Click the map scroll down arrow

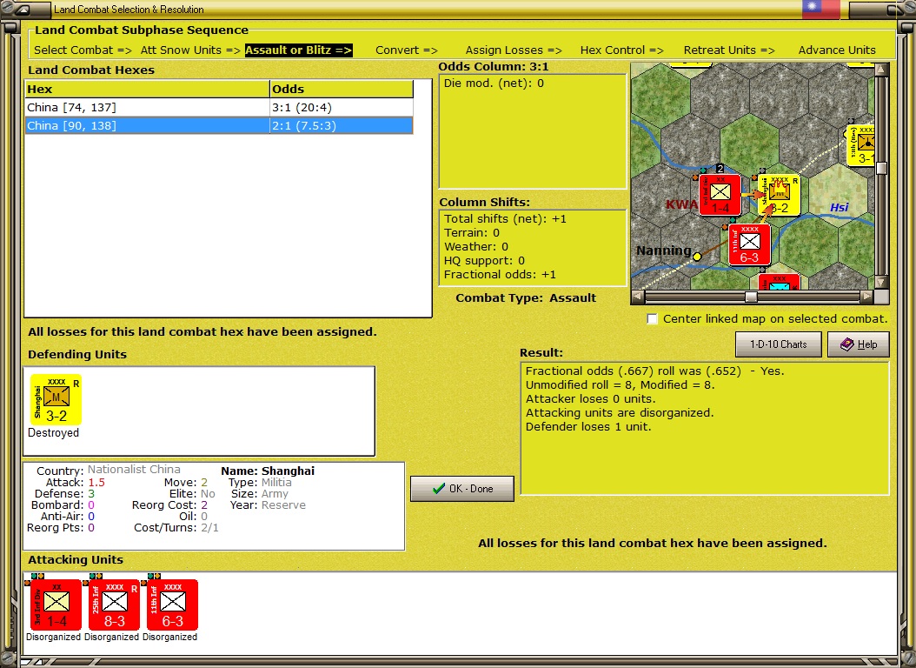click(x=881, y=283)
